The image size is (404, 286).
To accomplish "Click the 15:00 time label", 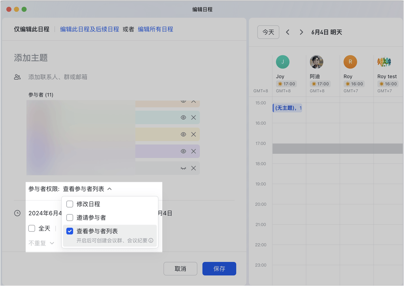I will coord(261,103).
